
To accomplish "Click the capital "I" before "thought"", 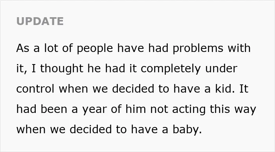I will pos(33,68).
